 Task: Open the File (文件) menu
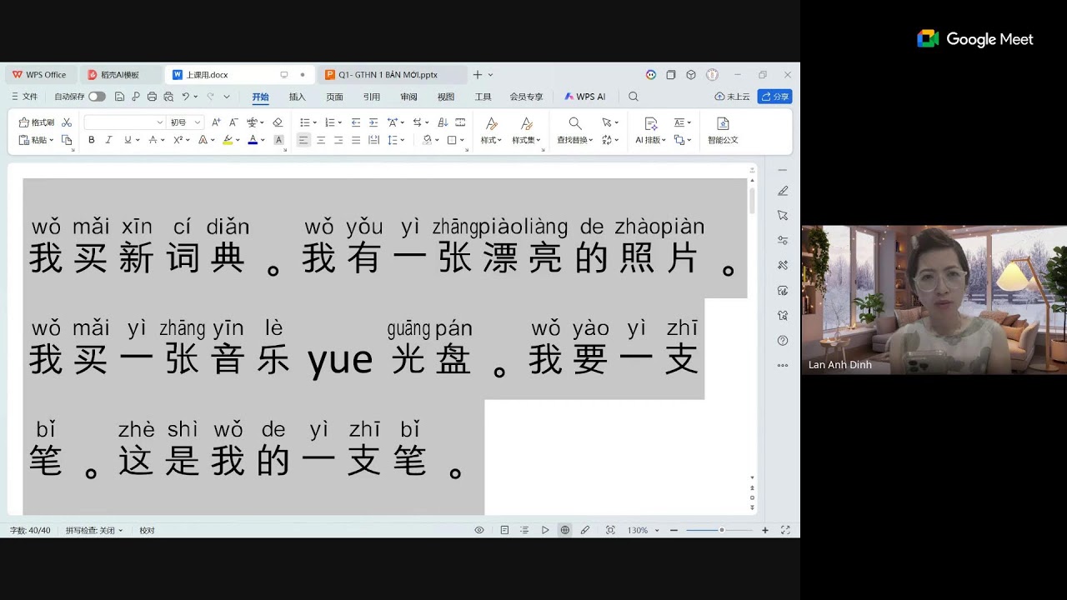click(24, 97)
